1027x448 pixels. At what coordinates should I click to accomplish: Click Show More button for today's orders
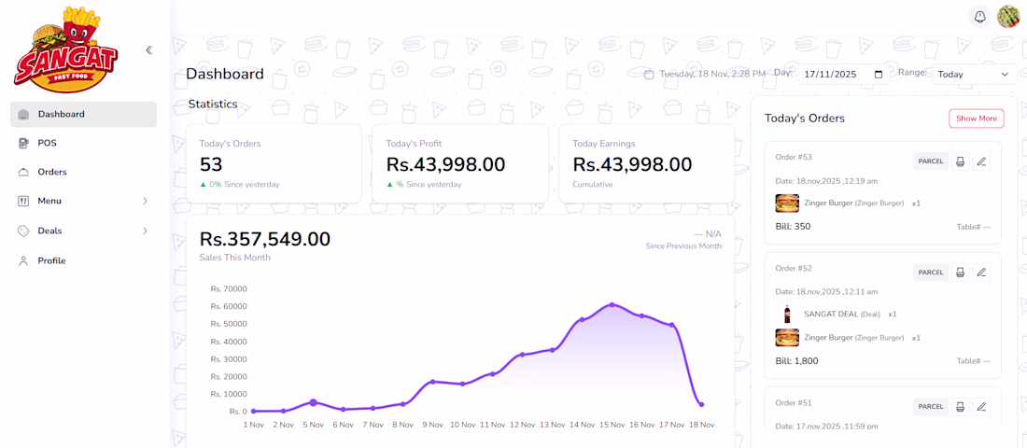pos(977,119)
